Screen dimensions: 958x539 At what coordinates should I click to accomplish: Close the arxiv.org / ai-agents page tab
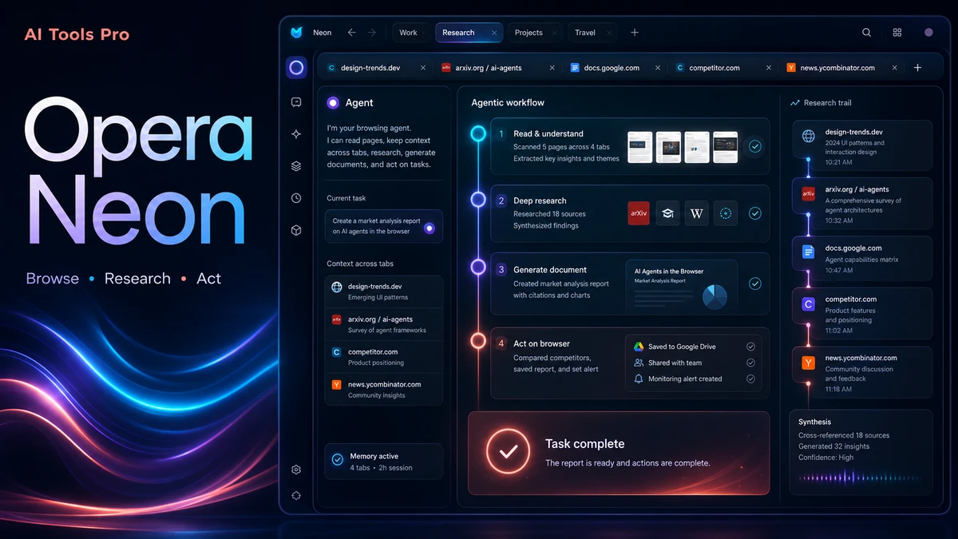click(x=552, y=68)
